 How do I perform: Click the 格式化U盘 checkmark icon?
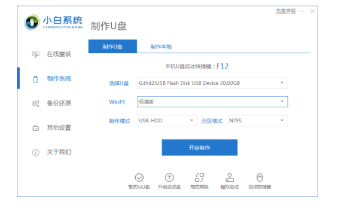(x=139, y=177)
